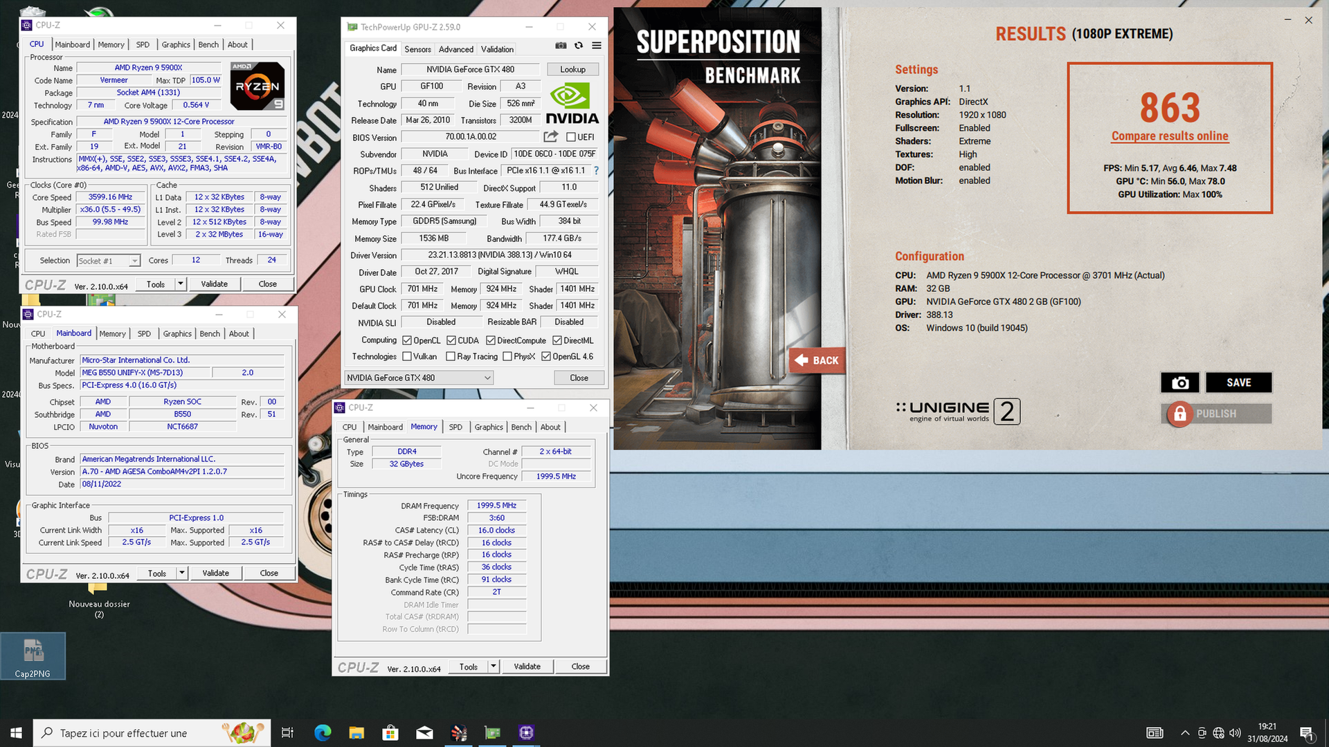Click Tools button in CPU-Z CPU window
The height and width of the screenshot is (747, 1329).
tap(156, 284)
